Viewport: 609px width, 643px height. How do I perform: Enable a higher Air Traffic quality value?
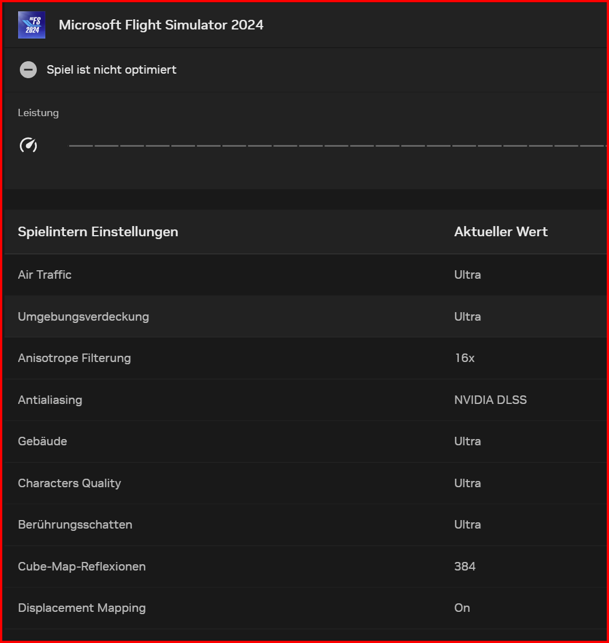tap(467, 275)
